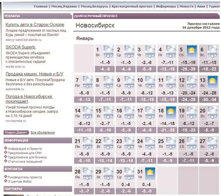221x196 pixels.
Task: Click the snow cloud icon for January 1
Action: [108, 51]
